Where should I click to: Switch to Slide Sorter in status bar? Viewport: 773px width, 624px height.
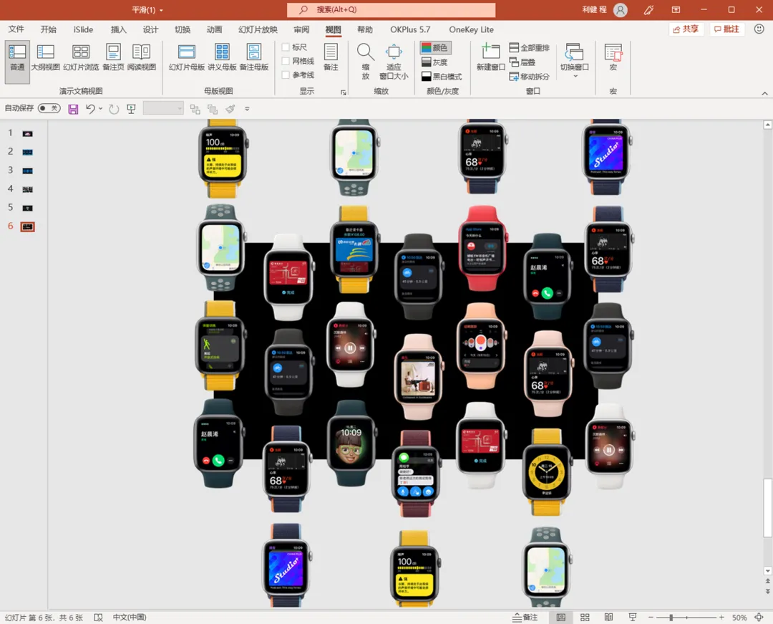coord(585,617)
